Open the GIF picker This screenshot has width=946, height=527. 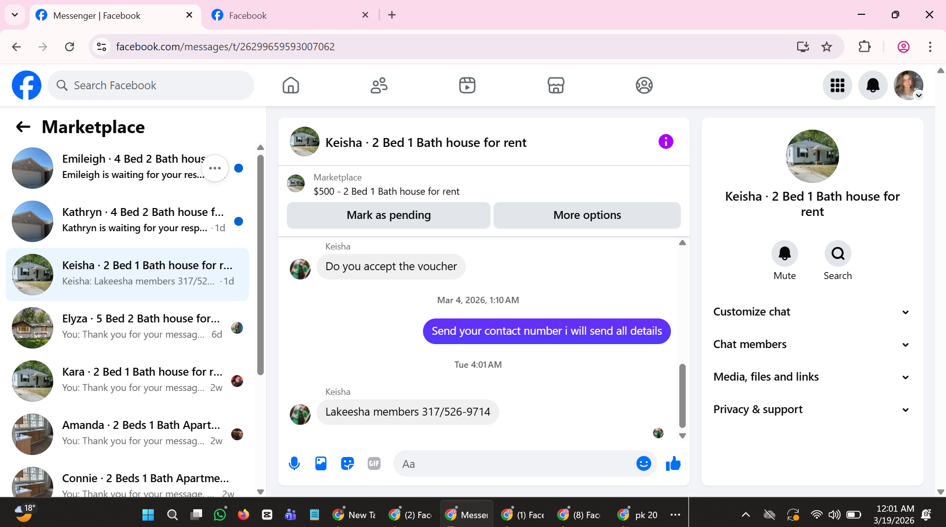point(374,463)
